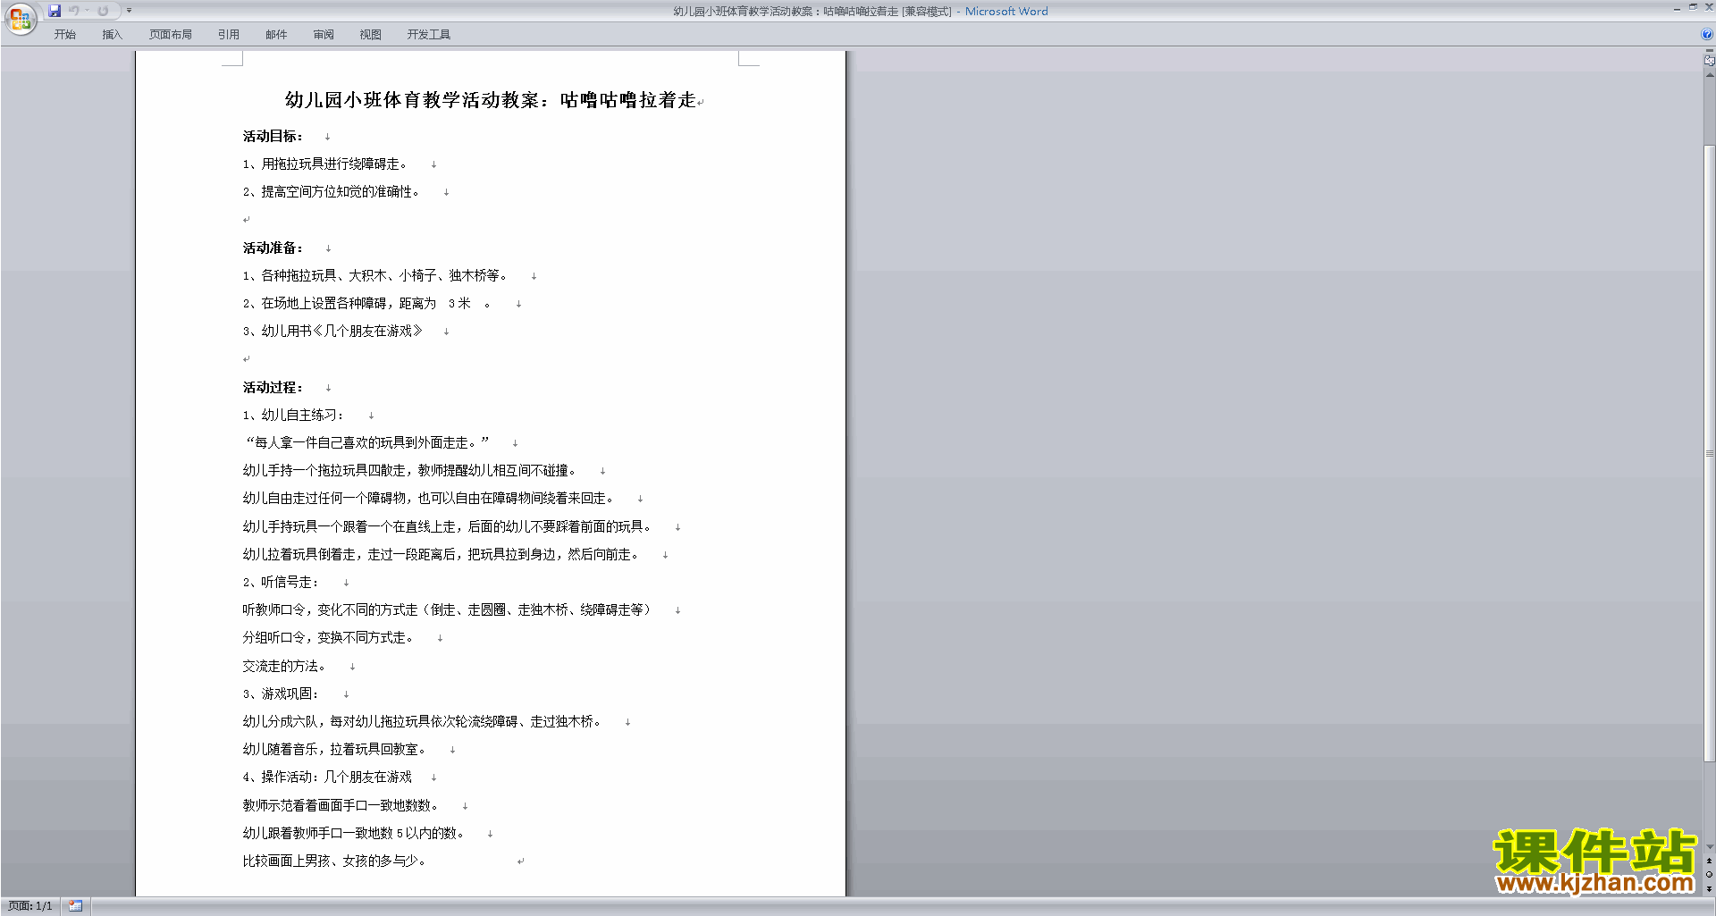Click the line 幼儿手持玩具一个跟着一个在直线上走

[448, 527]
